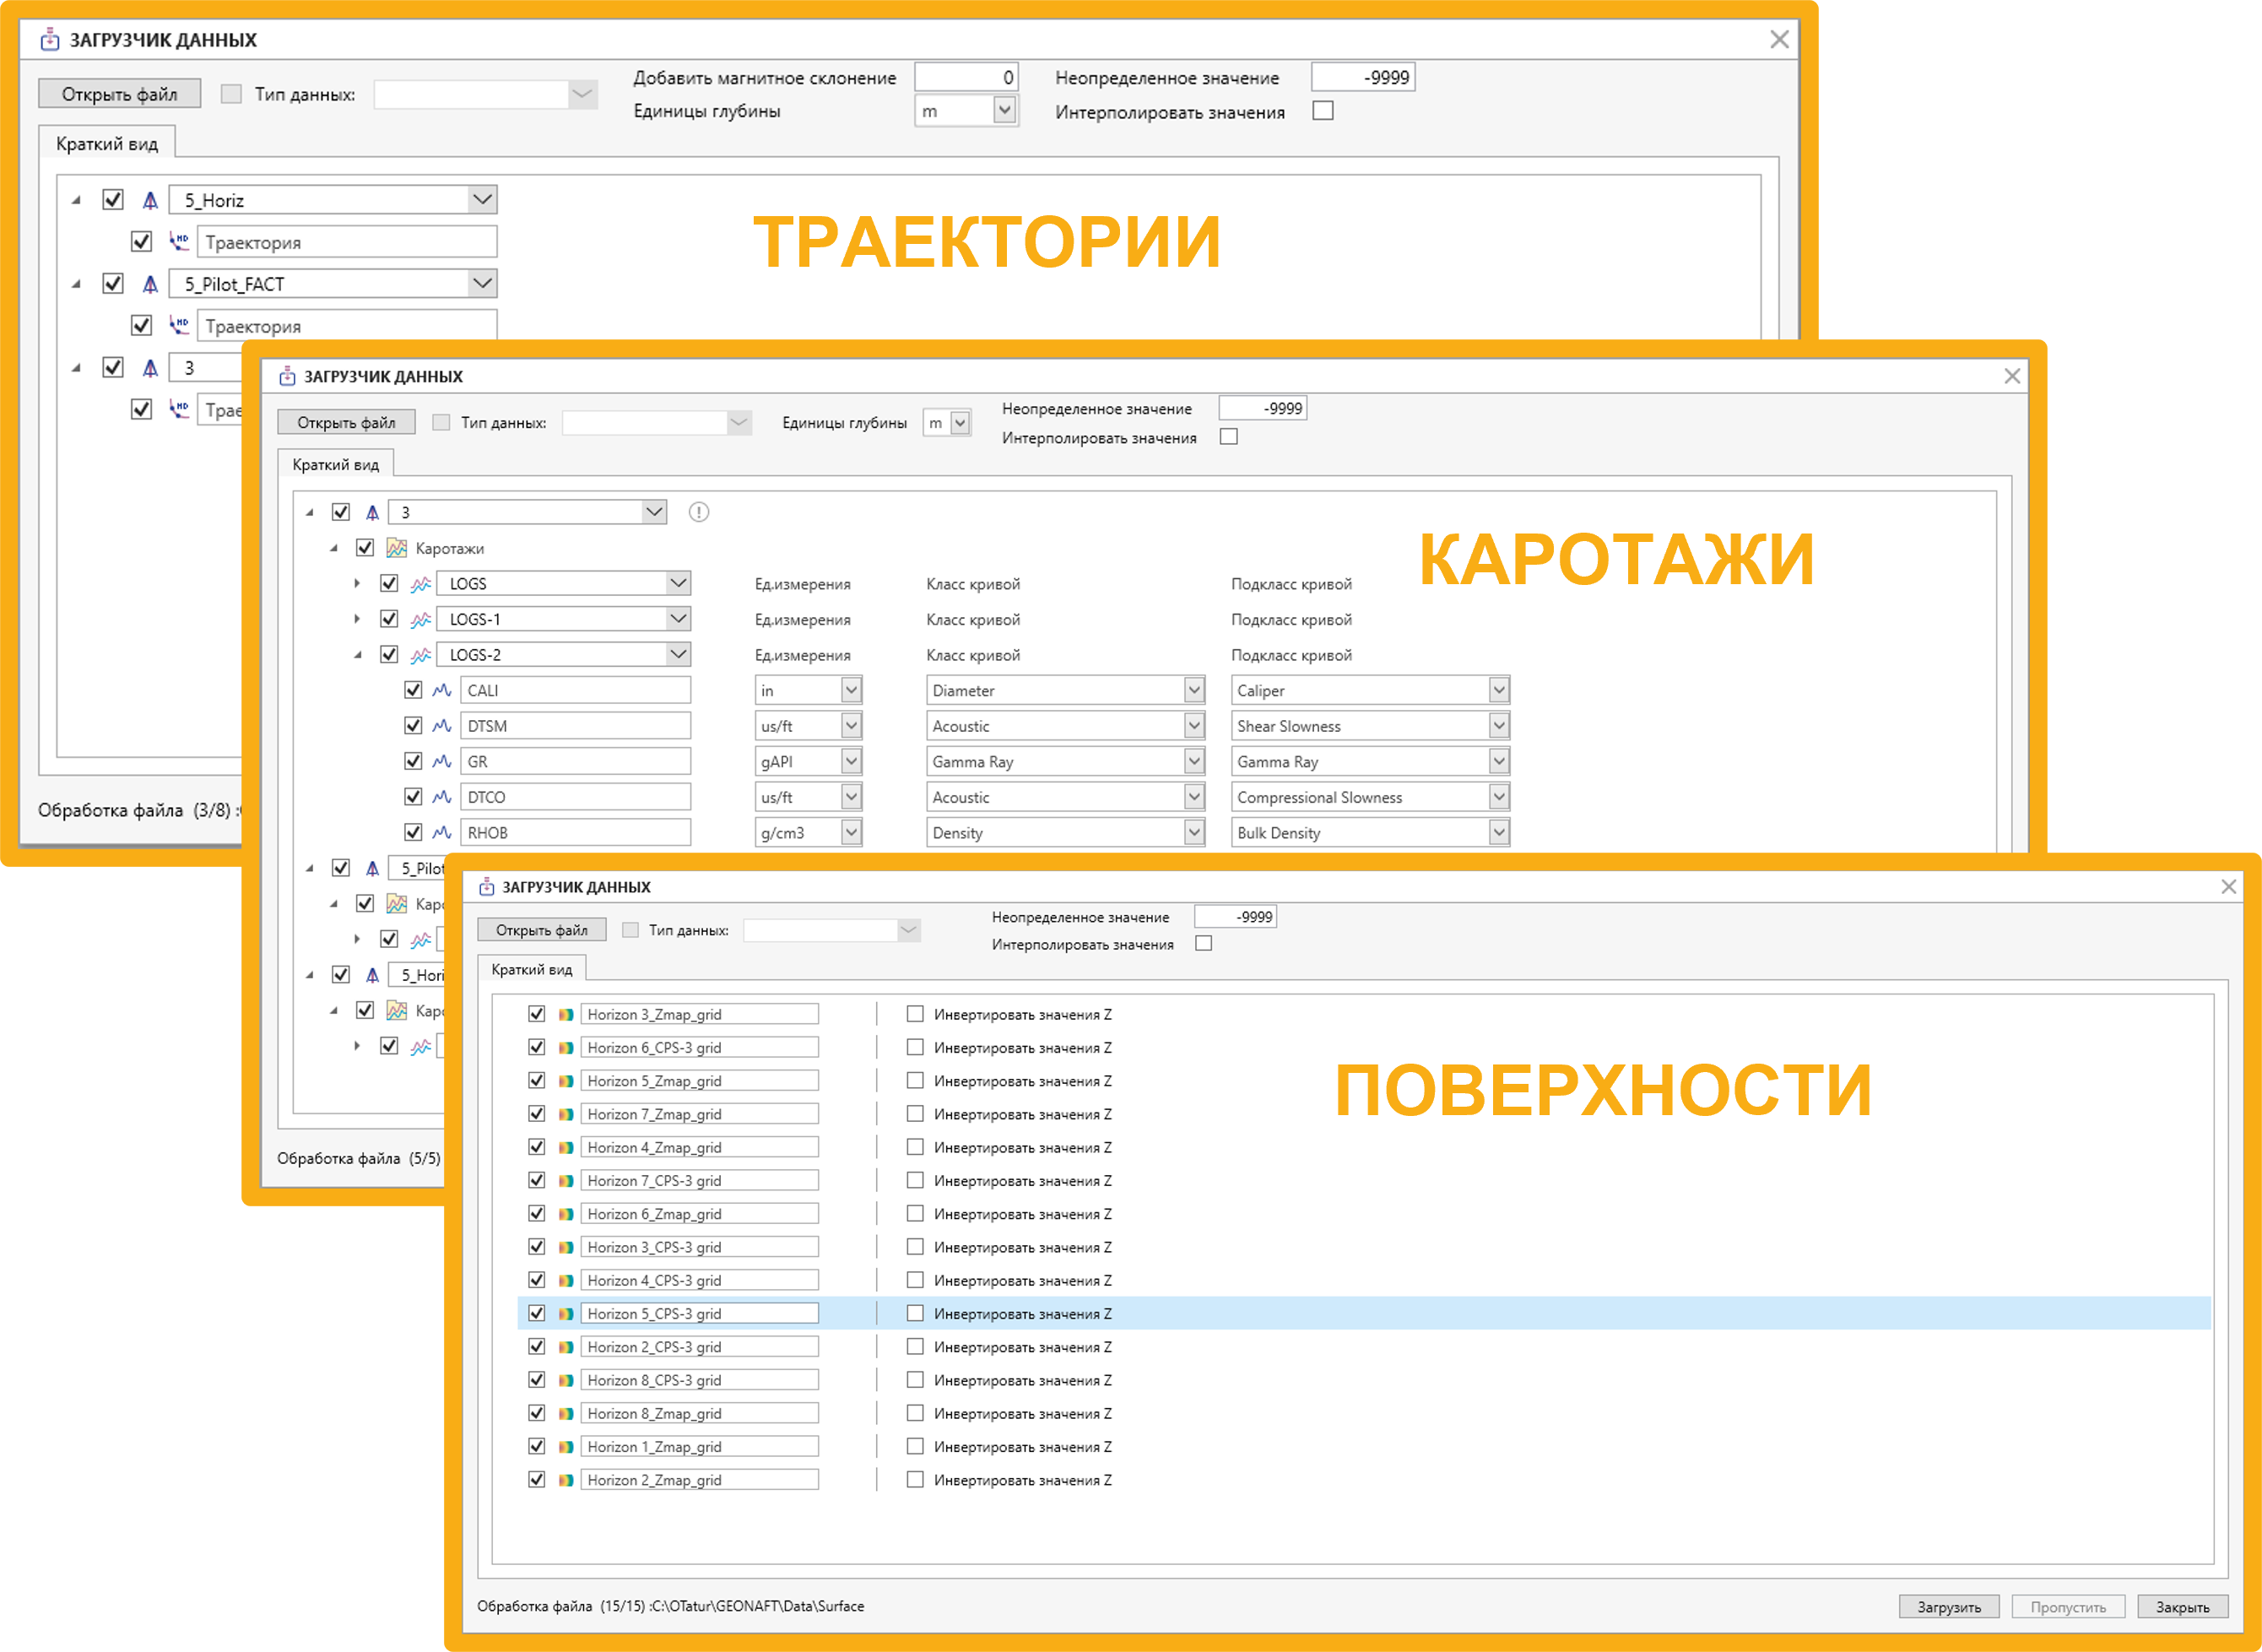
Task: Open subclass dropdown showing Bulk Density
Action: (x=1498, y=832)
